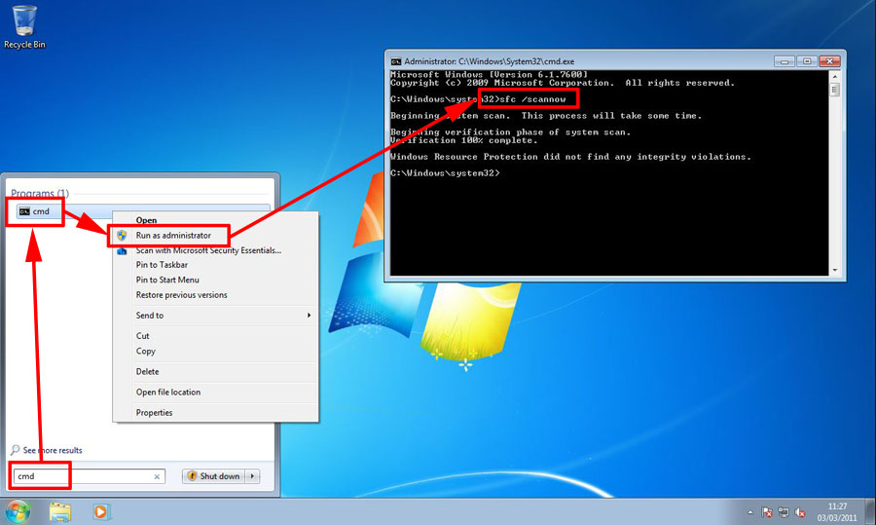
Task: Click the Security Essentials scan icon
Action: pyautogui.click(x=122, y=250)
